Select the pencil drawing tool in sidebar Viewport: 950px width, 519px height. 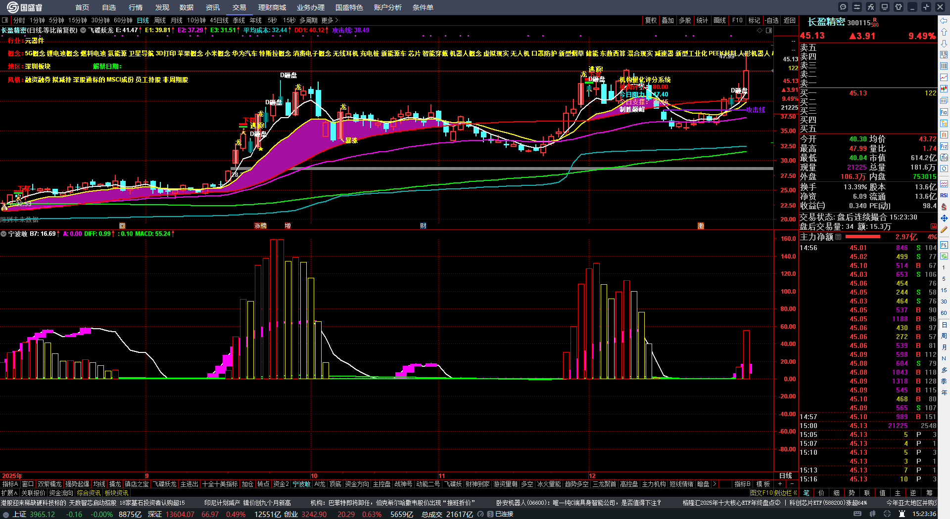(944, 229)
